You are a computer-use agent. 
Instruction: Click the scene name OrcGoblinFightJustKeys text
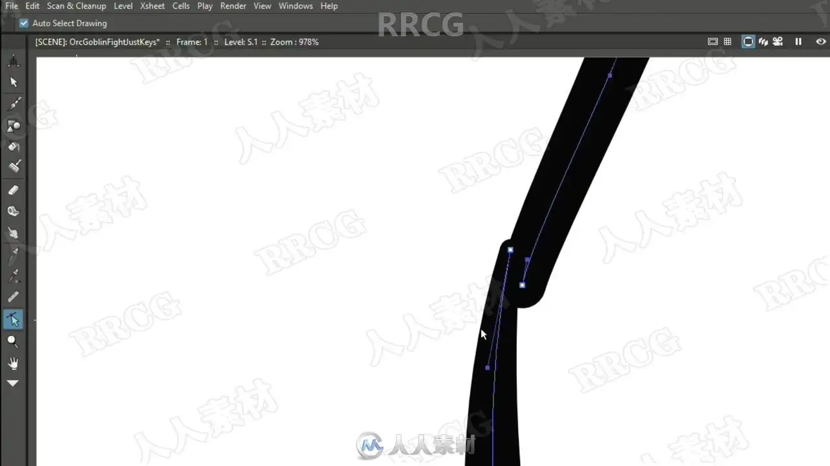115,42
